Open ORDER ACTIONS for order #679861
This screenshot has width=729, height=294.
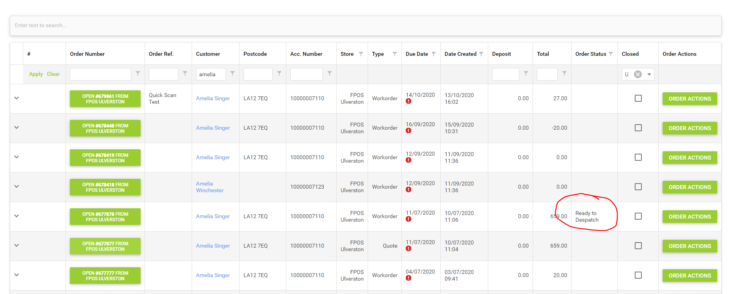click(x=690, y=99)
